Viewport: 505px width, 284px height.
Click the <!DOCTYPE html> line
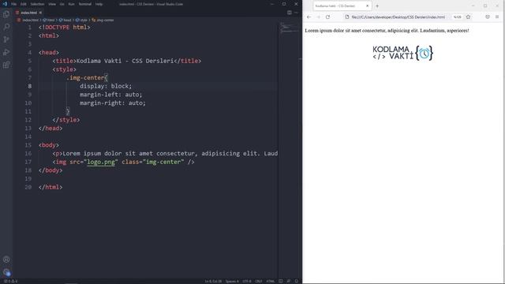click(x=64, y=28)
